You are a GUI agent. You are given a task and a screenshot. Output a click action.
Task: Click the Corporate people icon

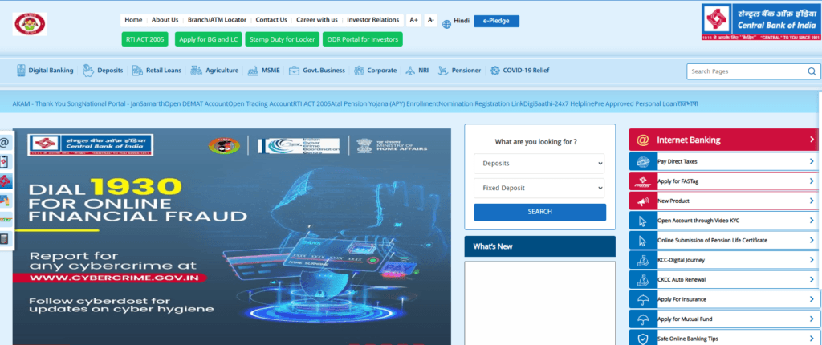click(359, 71)
